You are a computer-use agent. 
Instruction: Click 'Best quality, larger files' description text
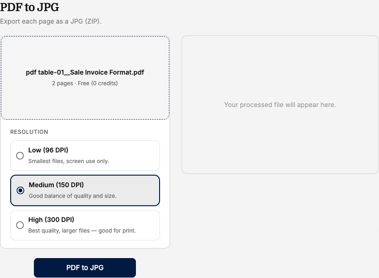59,230
